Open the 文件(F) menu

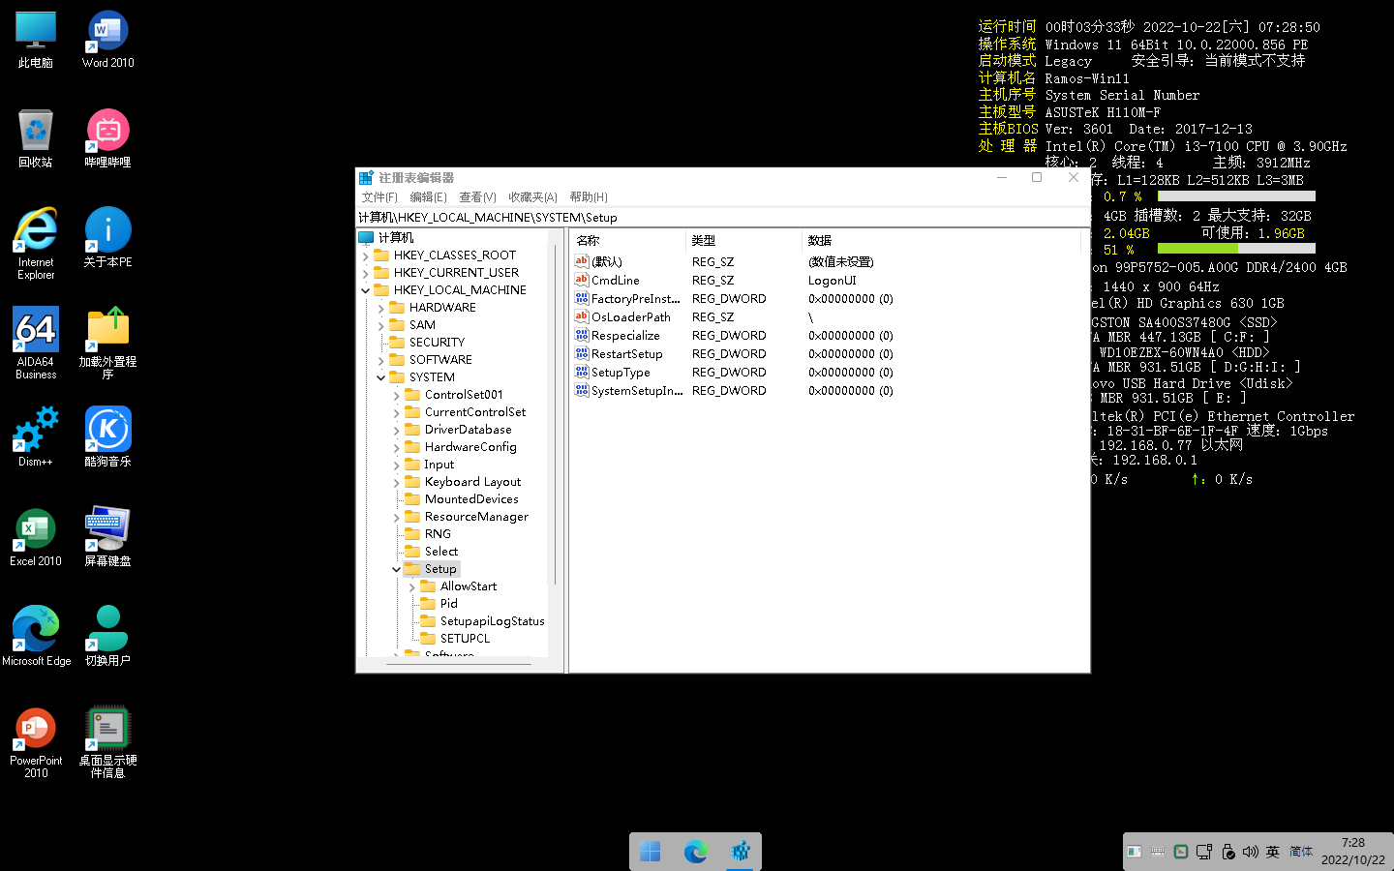[379, 197]
